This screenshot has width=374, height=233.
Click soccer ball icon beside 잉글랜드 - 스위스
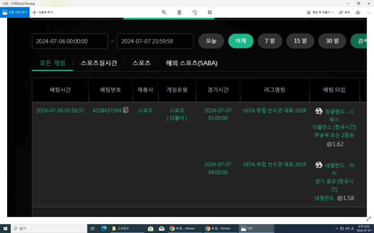pos(318,111)
